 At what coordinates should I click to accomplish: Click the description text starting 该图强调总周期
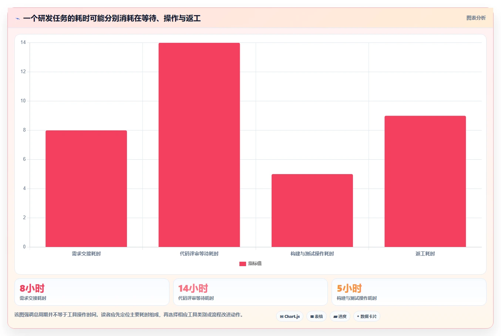coord(129,315)
